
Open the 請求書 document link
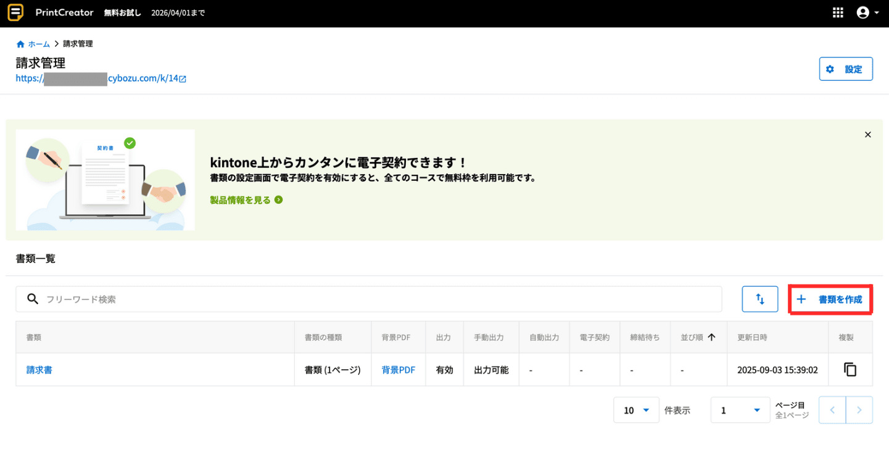[39, 370]
